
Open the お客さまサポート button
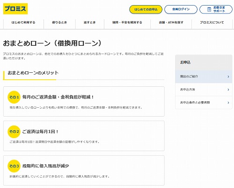click(x=216, y=9)
